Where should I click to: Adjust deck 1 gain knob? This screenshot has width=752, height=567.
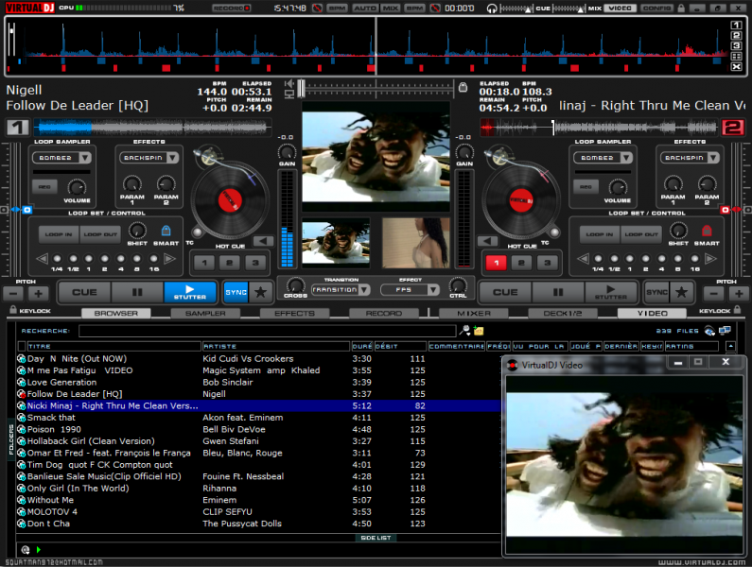coord(287,152)
